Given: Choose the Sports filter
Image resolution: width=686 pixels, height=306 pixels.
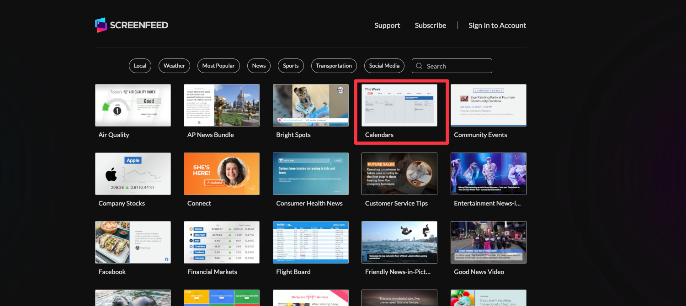Looking at the screenshot, I should (291, 66).
